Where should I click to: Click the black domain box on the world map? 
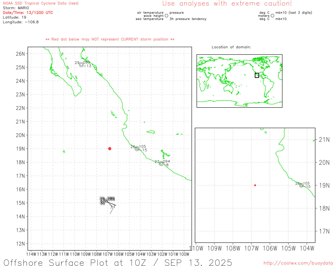point(257,75)
